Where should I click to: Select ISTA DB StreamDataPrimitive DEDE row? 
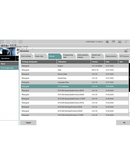coord(75,91)
